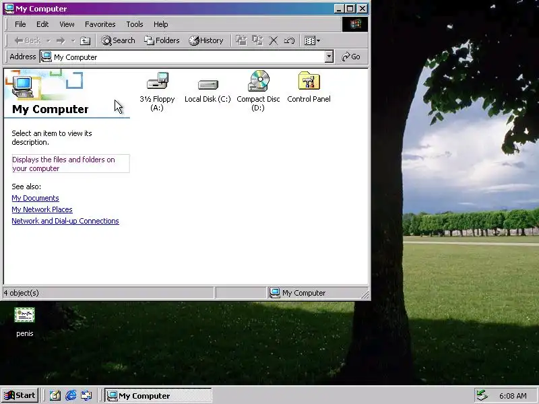Click the '4 object(s)' status bar text

(x=22, y=293)
